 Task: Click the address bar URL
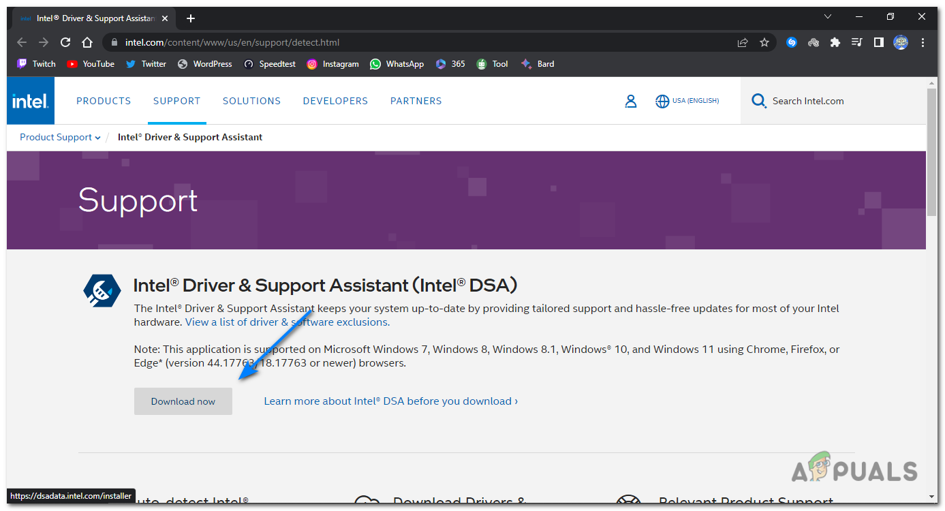click(232, 42)
